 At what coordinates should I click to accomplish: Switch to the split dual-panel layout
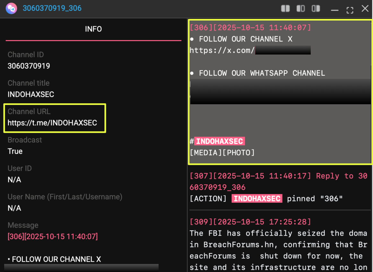pos(285,9)
